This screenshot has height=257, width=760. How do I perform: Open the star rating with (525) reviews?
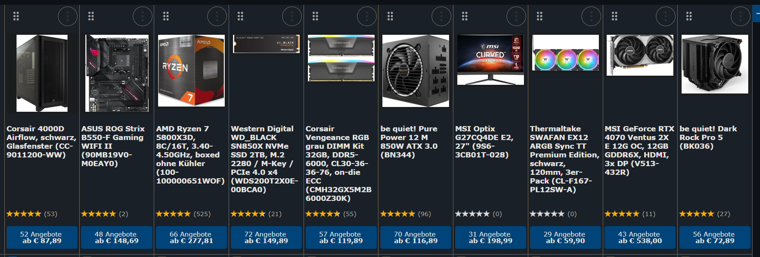tap(183, 214)
